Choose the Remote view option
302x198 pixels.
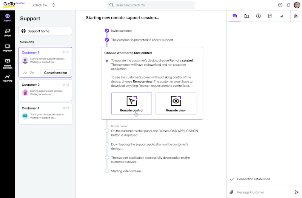click(176, 103)
